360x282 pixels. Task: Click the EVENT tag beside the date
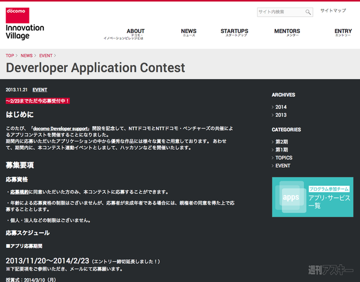[x=40, y=90]
